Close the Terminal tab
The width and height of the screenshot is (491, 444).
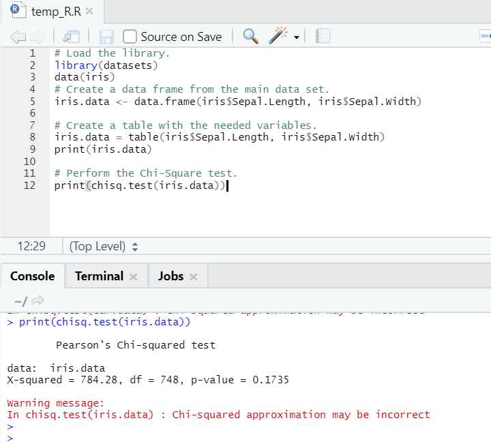click(134, 277)
